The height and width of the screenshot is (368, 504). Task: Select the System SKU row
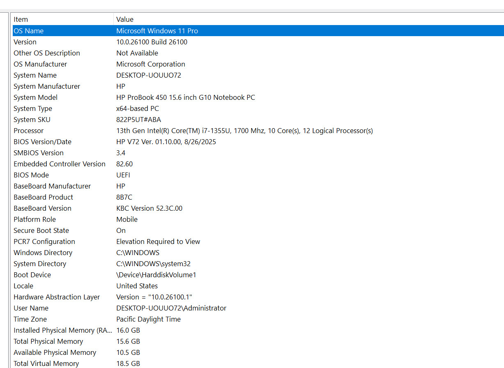258,120
